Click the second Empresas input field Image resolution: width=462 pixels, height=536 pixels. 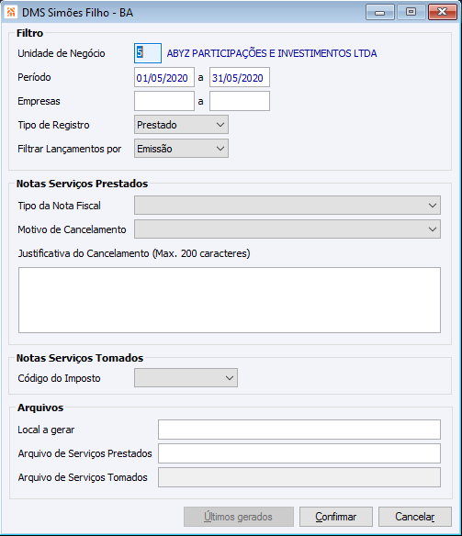pyautogui.click(x=240, y=101)
